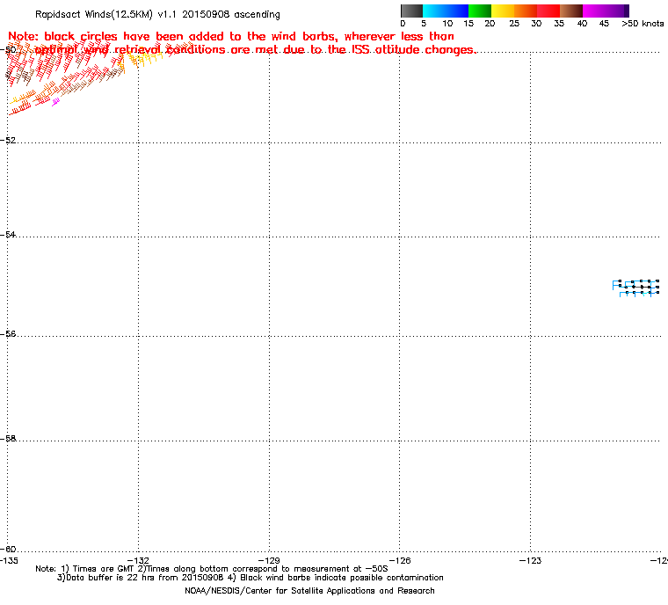Select the orange 25-30 knots legend segment
Image resolution: width=668 pixels, height=605 pixels.
[x=526, y=11]
